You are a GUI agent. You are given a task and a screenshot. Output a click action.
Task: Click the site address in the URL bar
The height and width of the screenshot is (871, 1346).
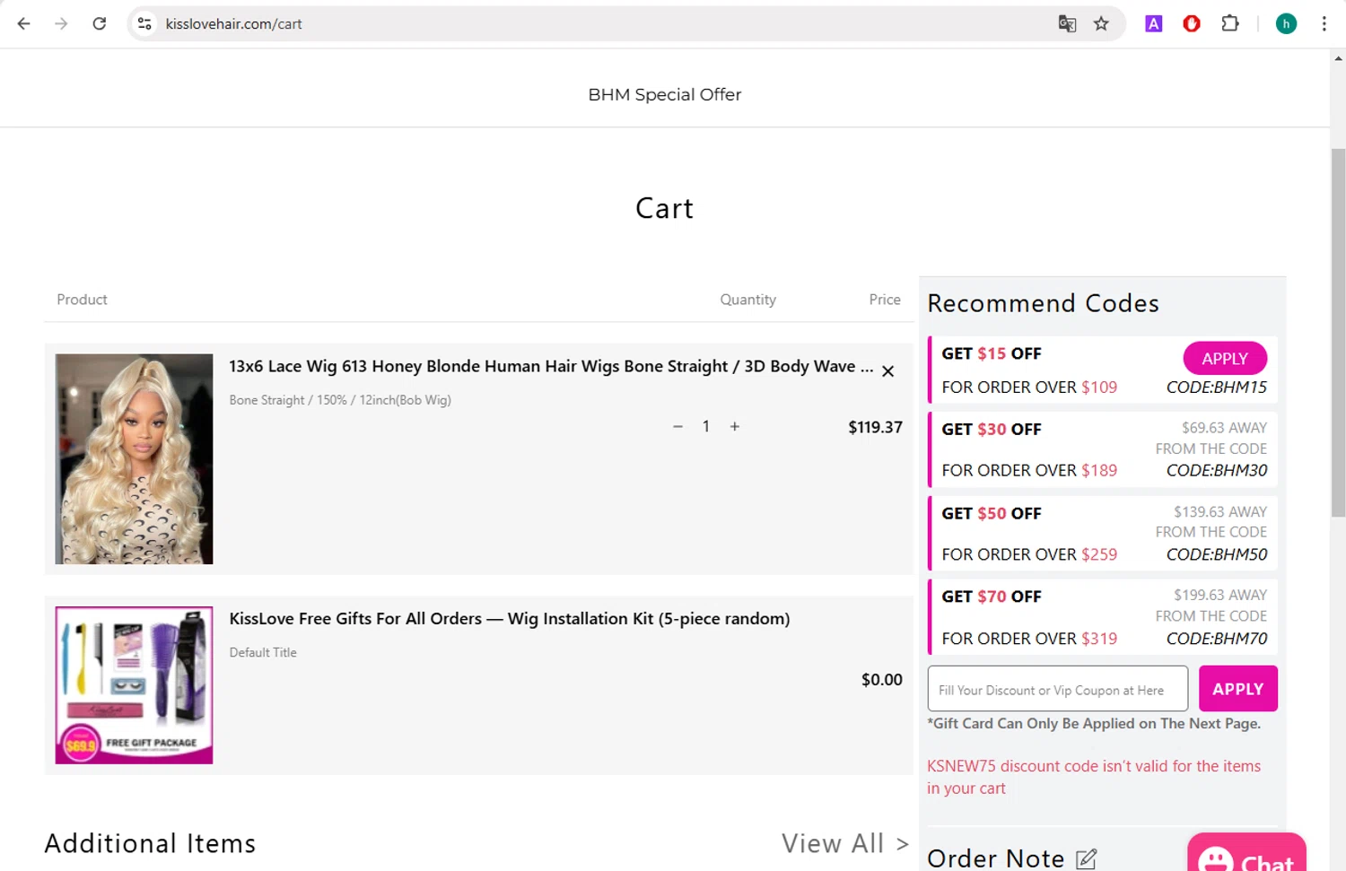click(x=233, y=24)
